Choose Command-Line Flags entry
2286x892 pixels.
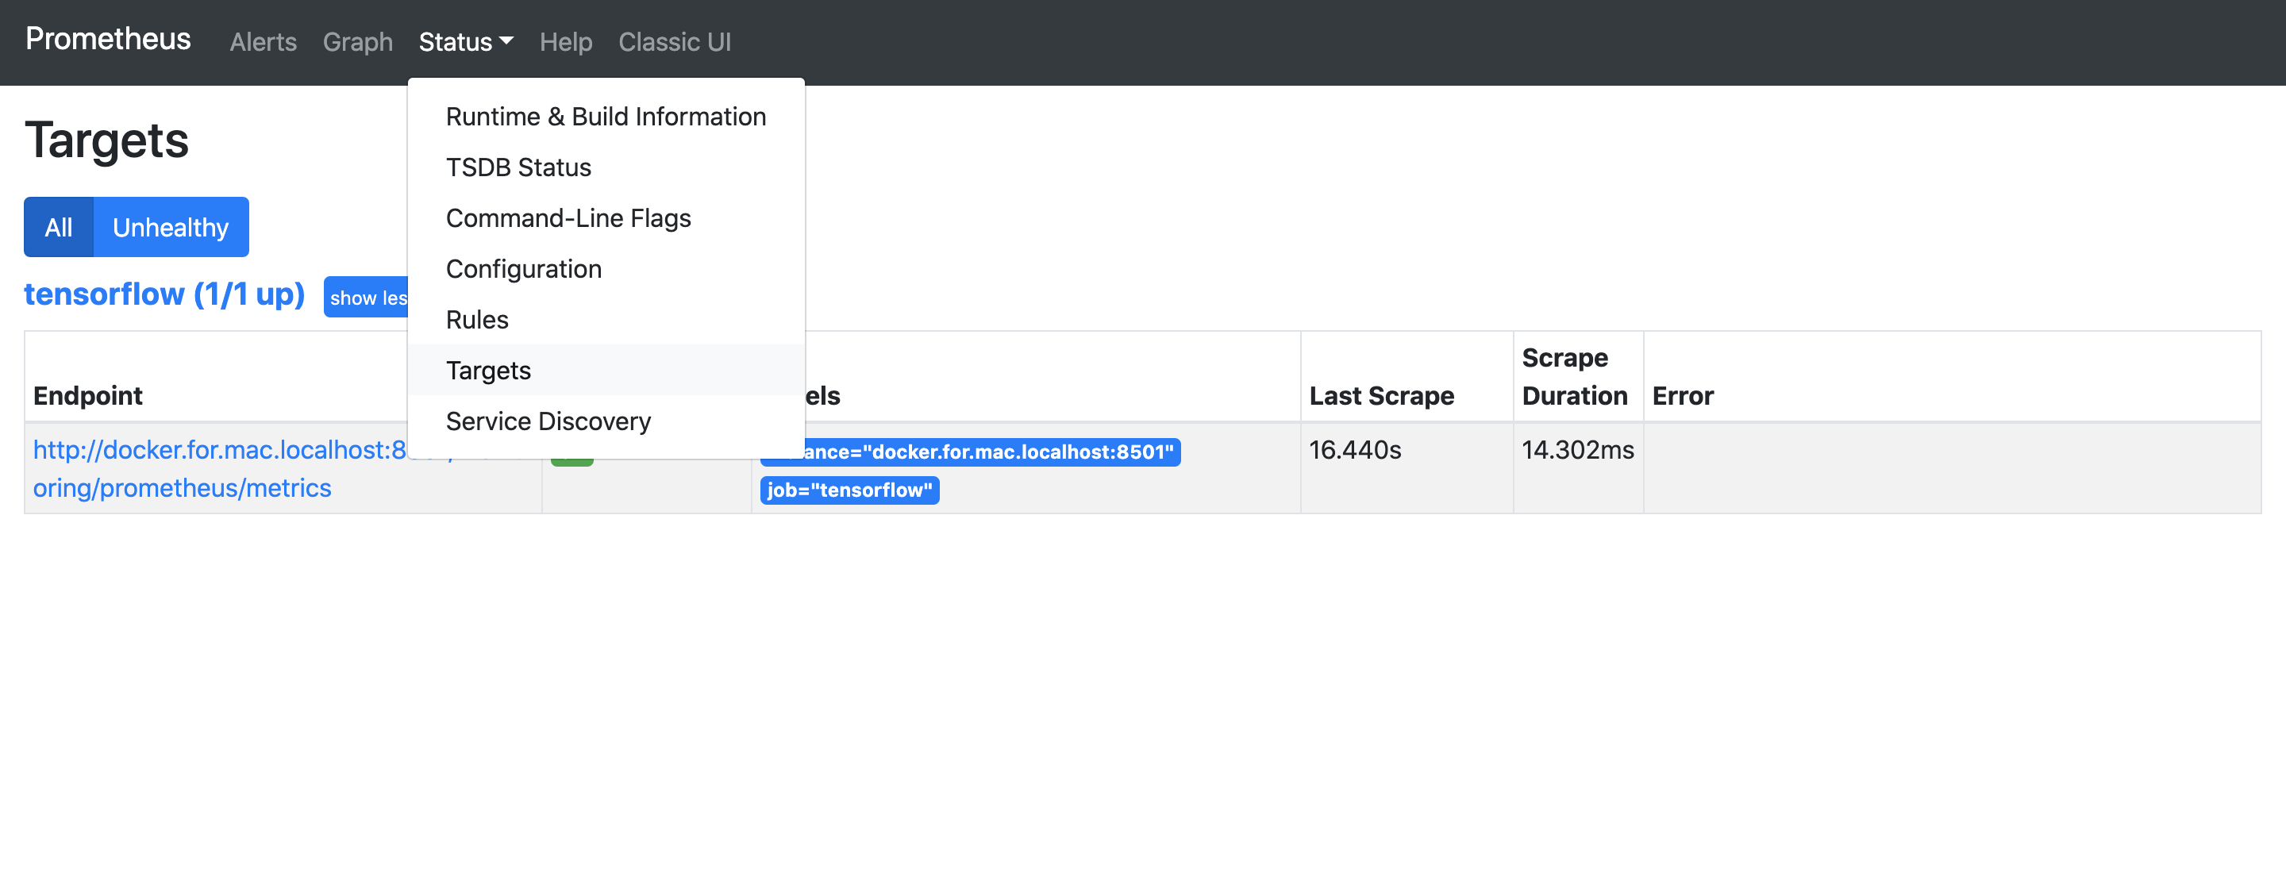(x=606, y=217)
